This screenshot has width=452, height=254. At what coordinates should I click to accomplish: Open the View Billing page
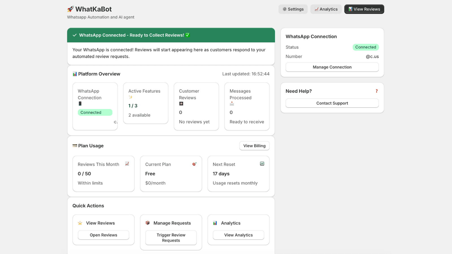(x=254, y=146)
